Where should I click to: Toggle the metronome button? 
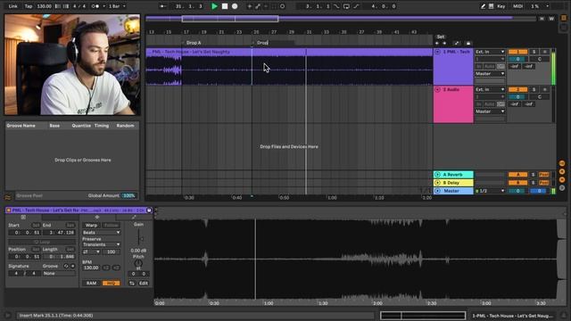click(x=95, y=6)
